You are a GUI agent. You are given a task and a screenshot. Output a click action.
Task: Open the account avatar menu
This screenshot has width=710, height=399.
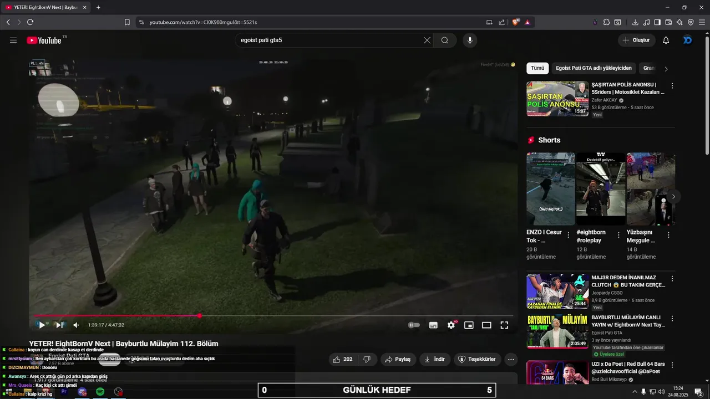tap(687, 40)
